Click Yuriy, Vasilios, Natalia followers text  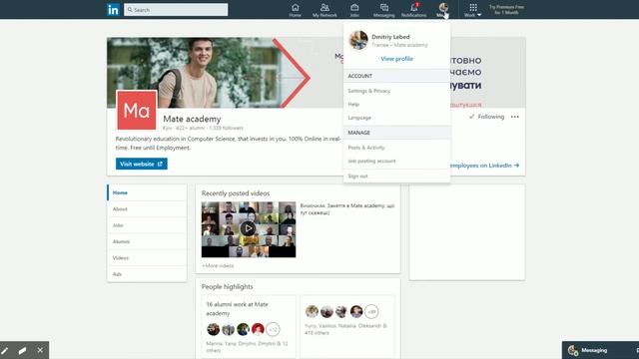coord(345,329)
